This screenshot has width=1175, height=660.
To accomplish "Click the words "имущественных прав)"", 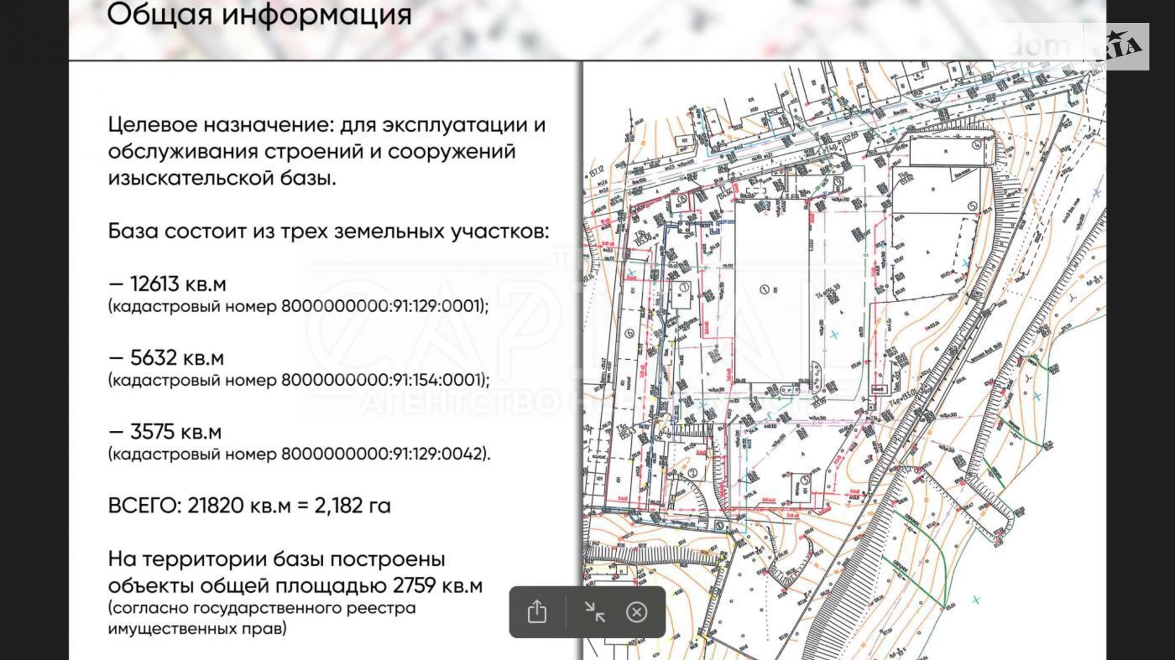I will pos(197,629).
